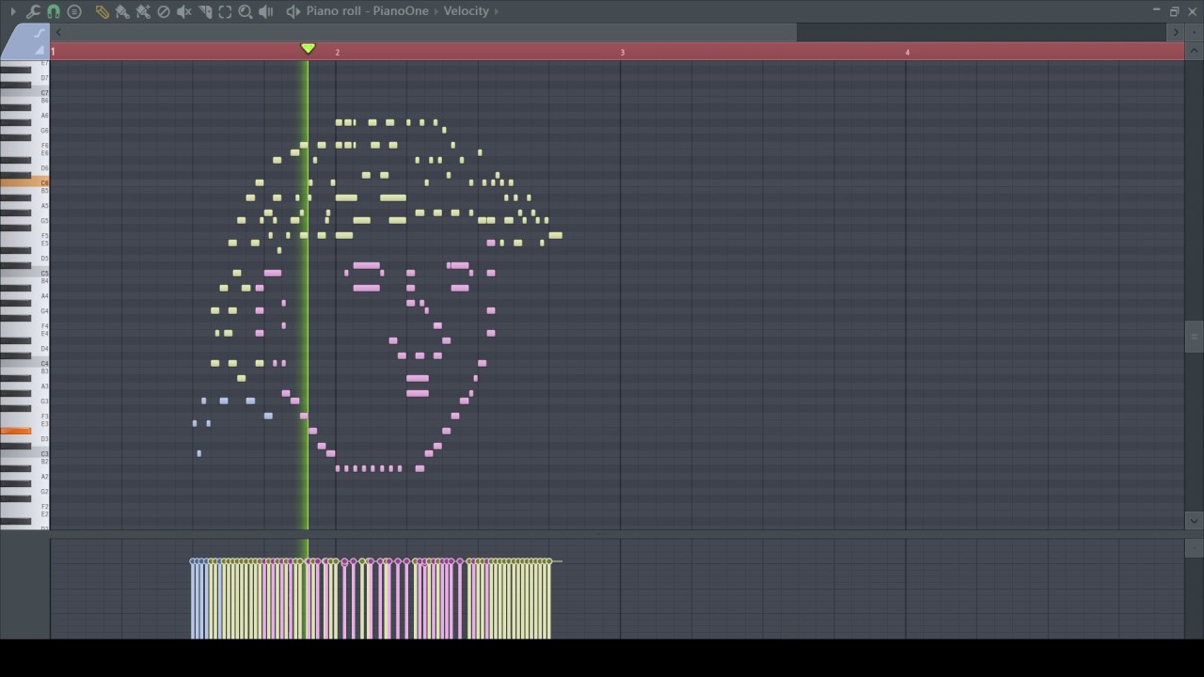Open the piano roll options menu arrow
The height and width of the screenshot is (677, 1204).
pos(12,11)
